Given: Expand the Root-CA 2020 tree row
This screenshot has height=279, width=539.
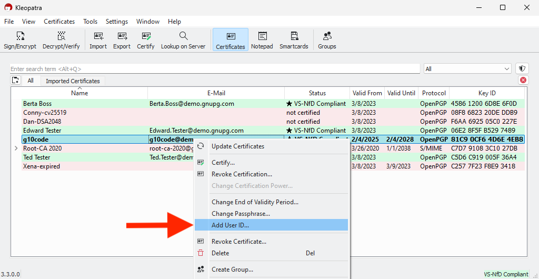Looking at the screenshot, I should pyautogui.click(x=16, y=148).
